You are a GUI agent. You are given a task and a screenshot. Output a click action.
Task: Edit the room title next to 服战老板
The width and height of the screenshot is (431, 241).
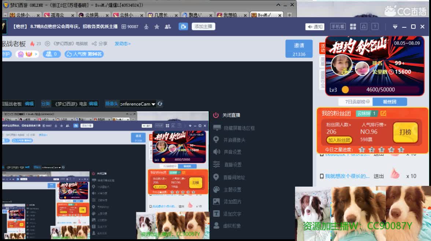point(29,104)
